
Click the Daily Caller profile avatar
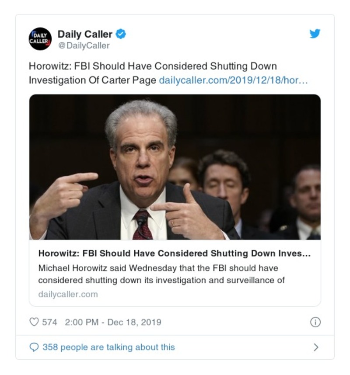point(40,39)
